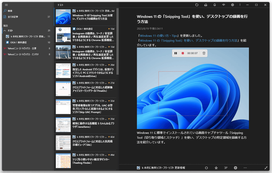Click the Feeling Finder emoji thumbnail
272x173 pixels.
[63, 160]
